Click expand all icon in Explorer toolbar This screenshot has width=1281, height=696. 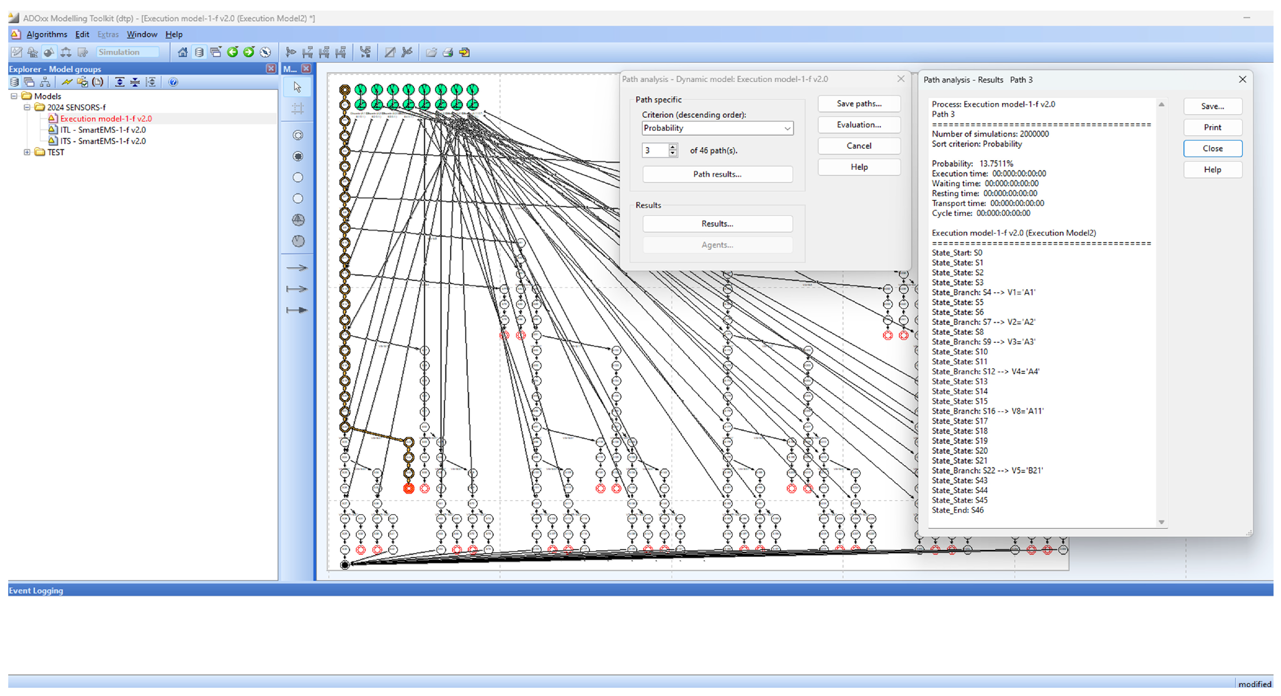(x=119, y=82)
